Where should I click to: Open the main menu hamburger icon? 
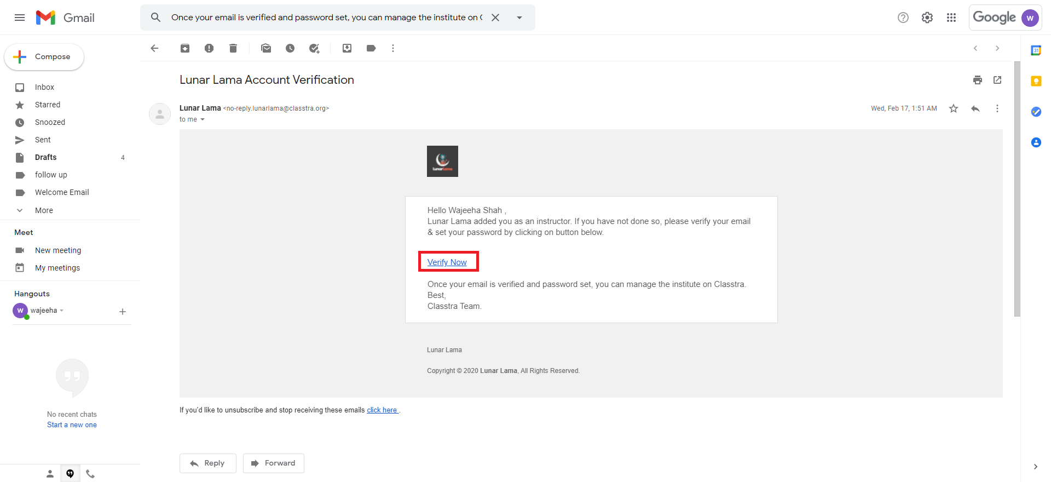point(20,18)
